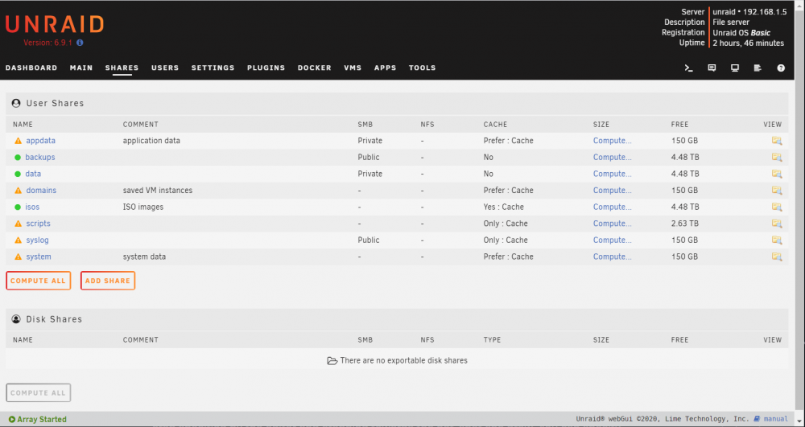Viewport: 805px width, 427px height.
Task: Switch to the Settings tab
Action: pos(213,68)
